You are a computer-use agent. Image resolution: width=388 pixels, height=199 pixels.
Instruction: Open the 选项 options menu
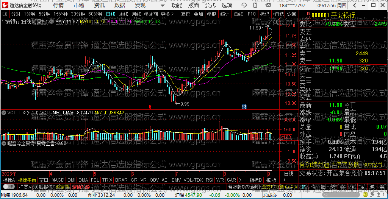coord(227,5)
